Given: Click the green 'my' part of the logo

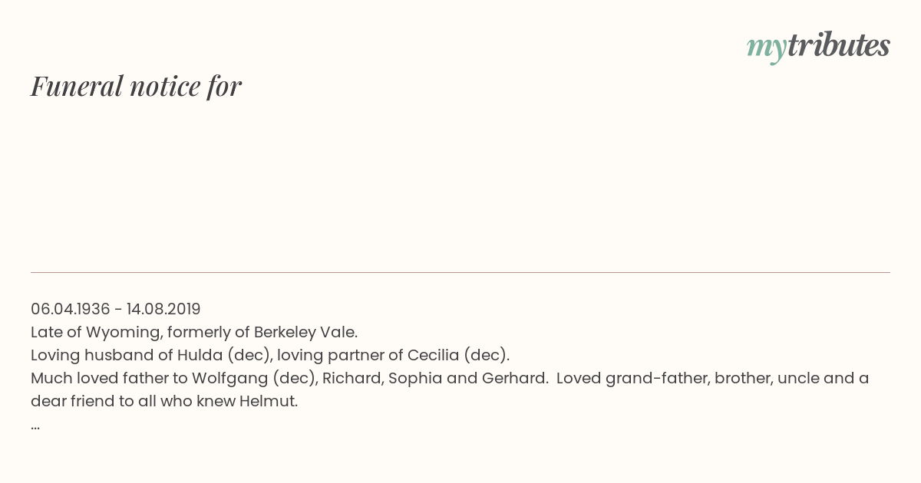Looking at the screenshot, I should coord(767,48).
